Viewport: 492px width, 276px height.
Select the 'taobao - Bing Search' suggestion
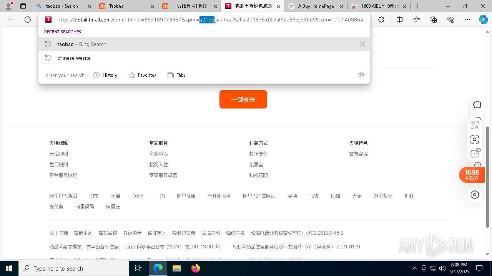pyautogui.click(x=204, y=44)
